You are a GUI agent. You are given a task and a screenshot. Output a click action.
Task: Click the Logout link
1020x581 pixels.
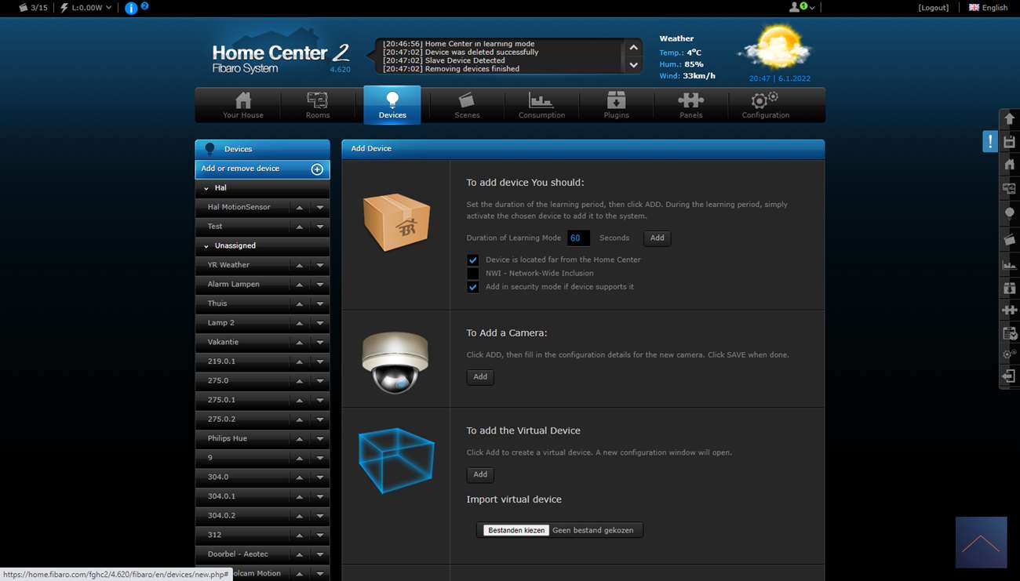934,8
